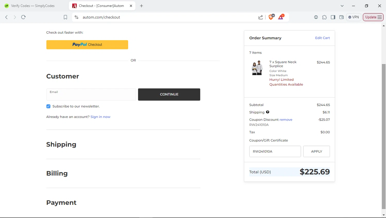The height and width of the screenshot is (218, 386).
Task: Open the Brave Wallet icon
Action: pyautogui.click(x=341, y=17)
